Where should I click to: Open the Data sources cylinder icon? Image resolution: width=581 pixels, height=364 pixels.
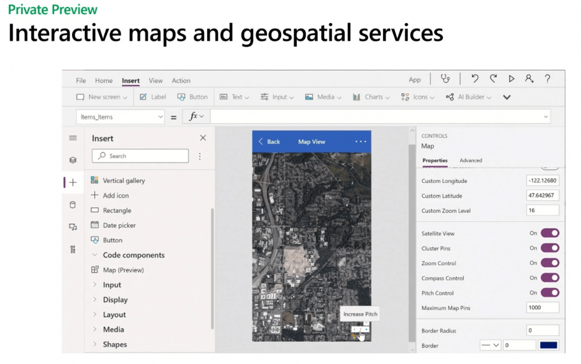73,205
